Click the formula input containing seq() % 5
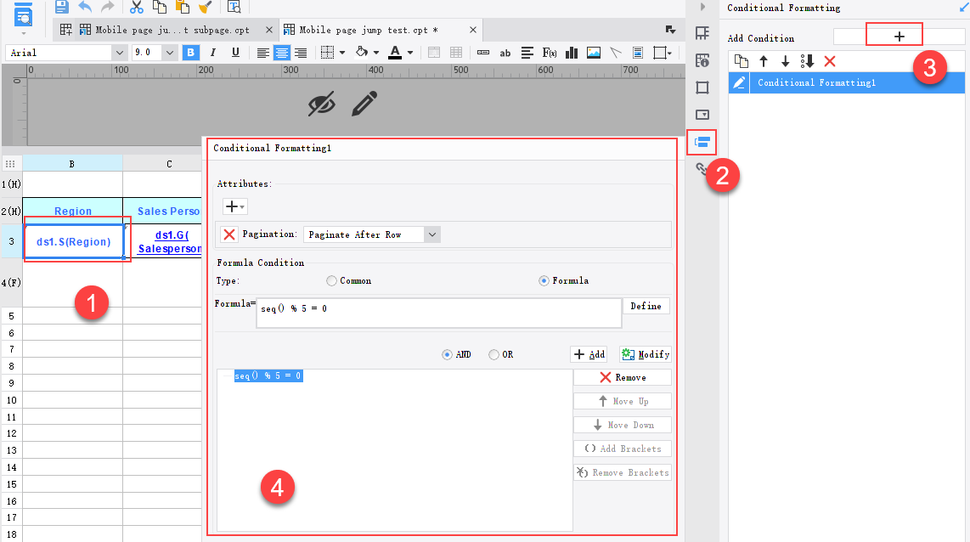 pyautogui.click(x=438, y=313)
